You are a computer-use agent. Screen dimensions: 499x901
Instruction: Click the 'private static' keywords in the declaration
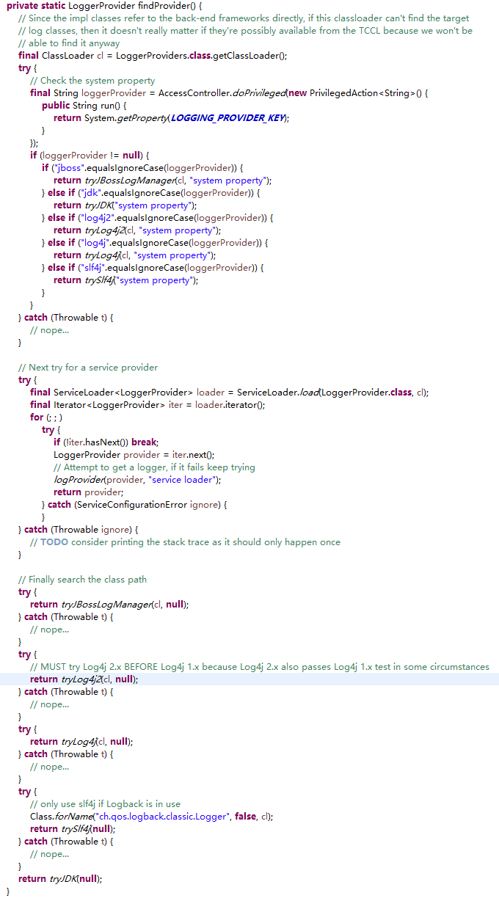click(x=34, y=6)
